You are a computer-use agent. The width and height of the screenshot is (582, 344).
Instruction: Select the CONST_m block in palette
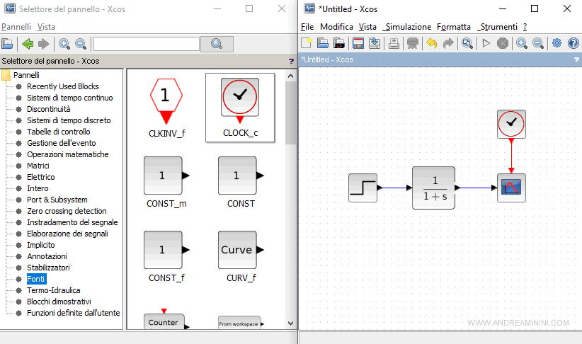click(x=166, y=182)
